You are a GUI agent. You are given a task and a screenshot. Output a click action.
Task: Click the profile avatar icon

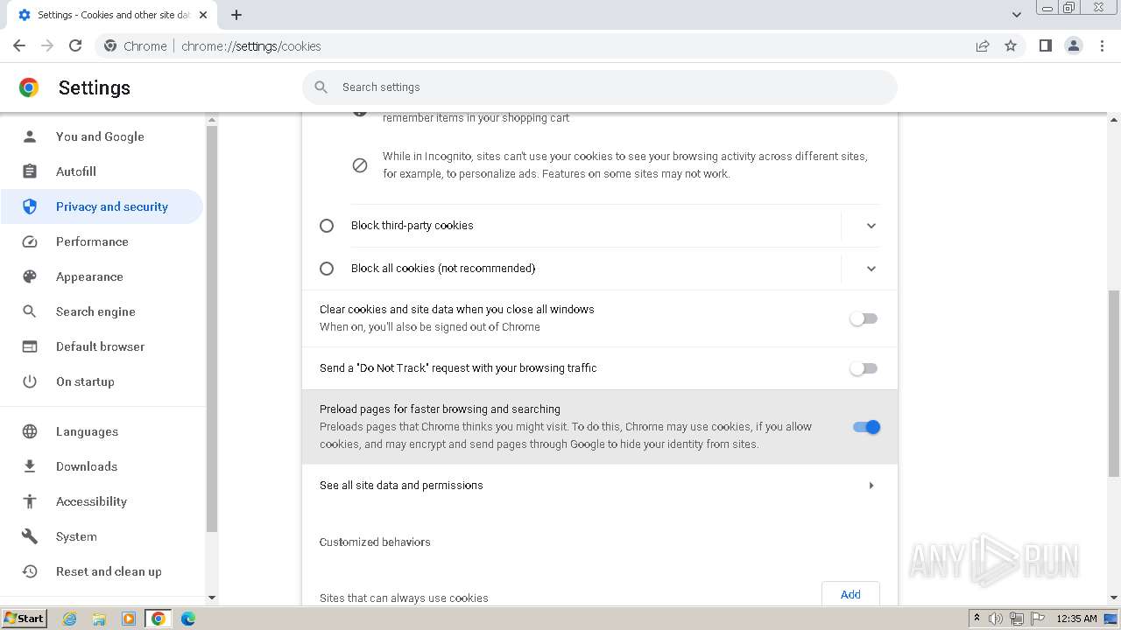pyautogui.click(x=1073, y=45)
